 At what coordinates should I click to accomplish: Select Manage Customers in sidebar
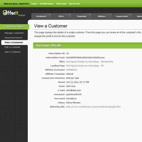[14, 33]
